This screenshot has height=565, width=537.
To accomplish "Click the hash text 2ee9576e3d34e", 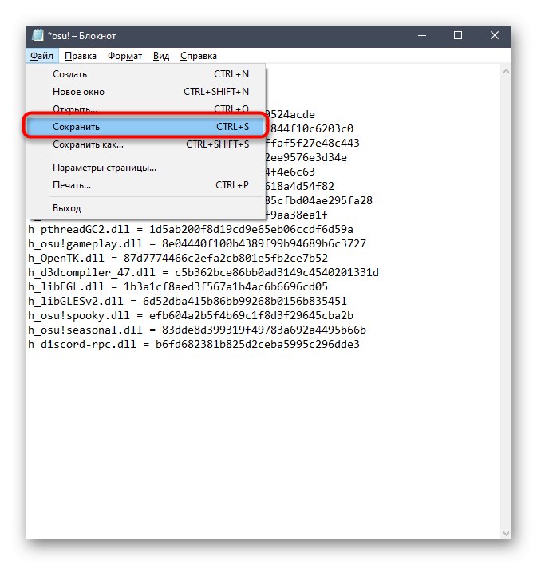I will pos(306,158).
